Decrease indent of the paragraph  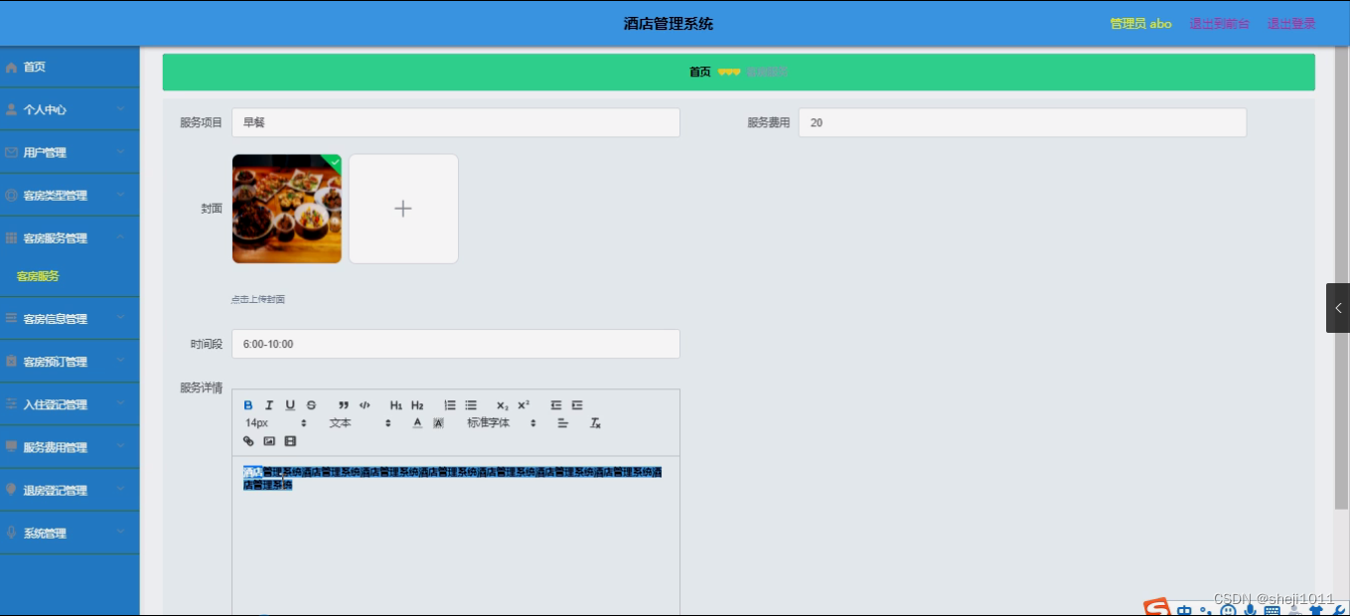(x=556, y=405)
